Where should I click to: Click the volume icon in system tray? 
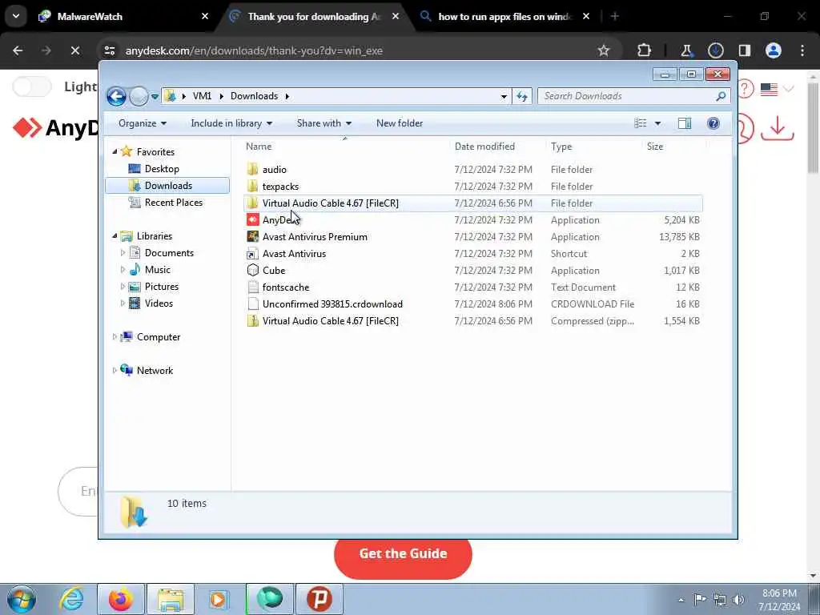pyautogui.click(x=738, y=600)
